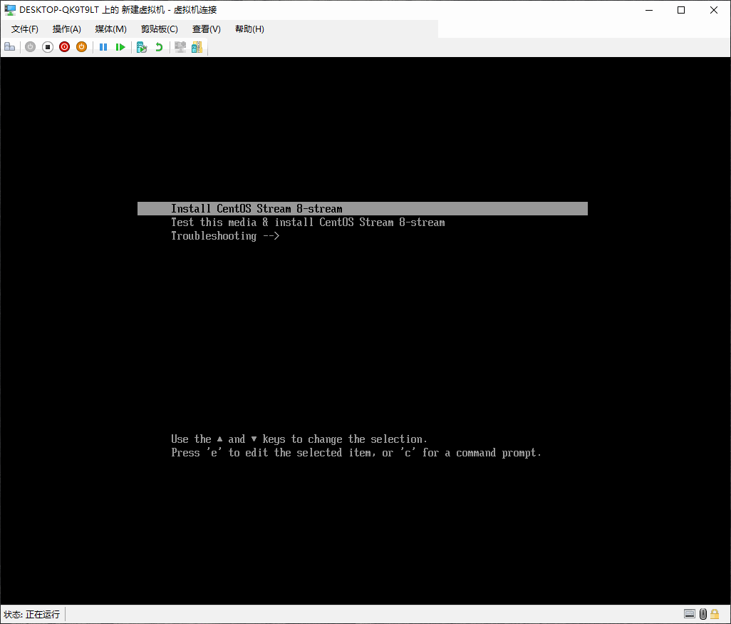Viewport: 731px width, 624px height.
Task: Click the VM connection window title icon
Action: pos(10,10)
